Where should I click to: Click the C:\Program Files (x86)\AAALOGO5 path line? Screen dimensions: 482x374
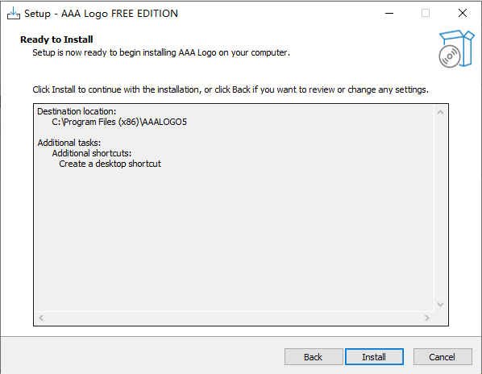click(119, 122)
